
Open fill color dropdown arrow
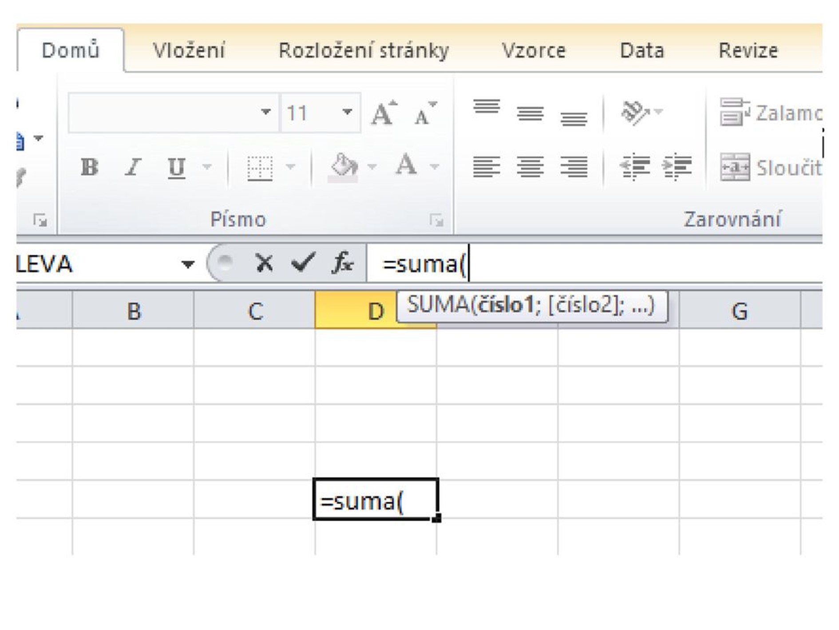[x=372, y=167]
